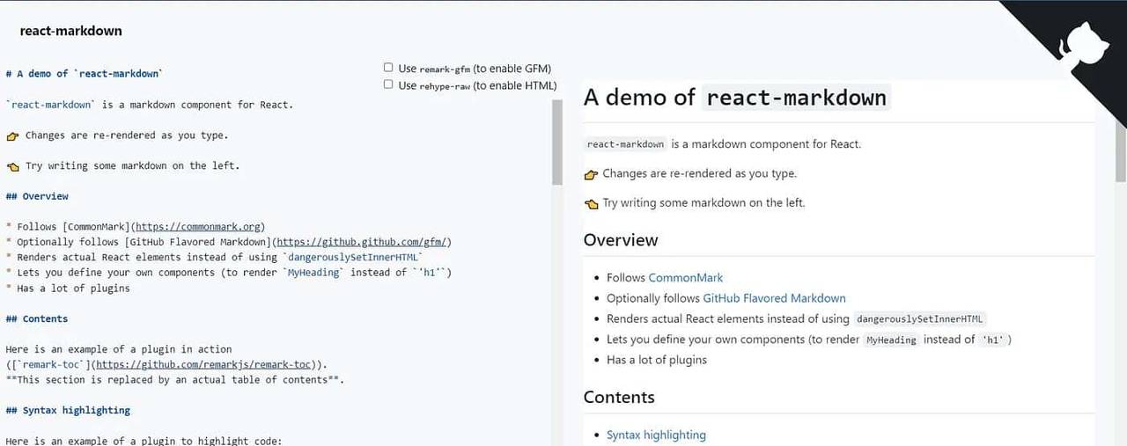Jump to Syntax highlighting from the Contents list

tap(656, 435)
